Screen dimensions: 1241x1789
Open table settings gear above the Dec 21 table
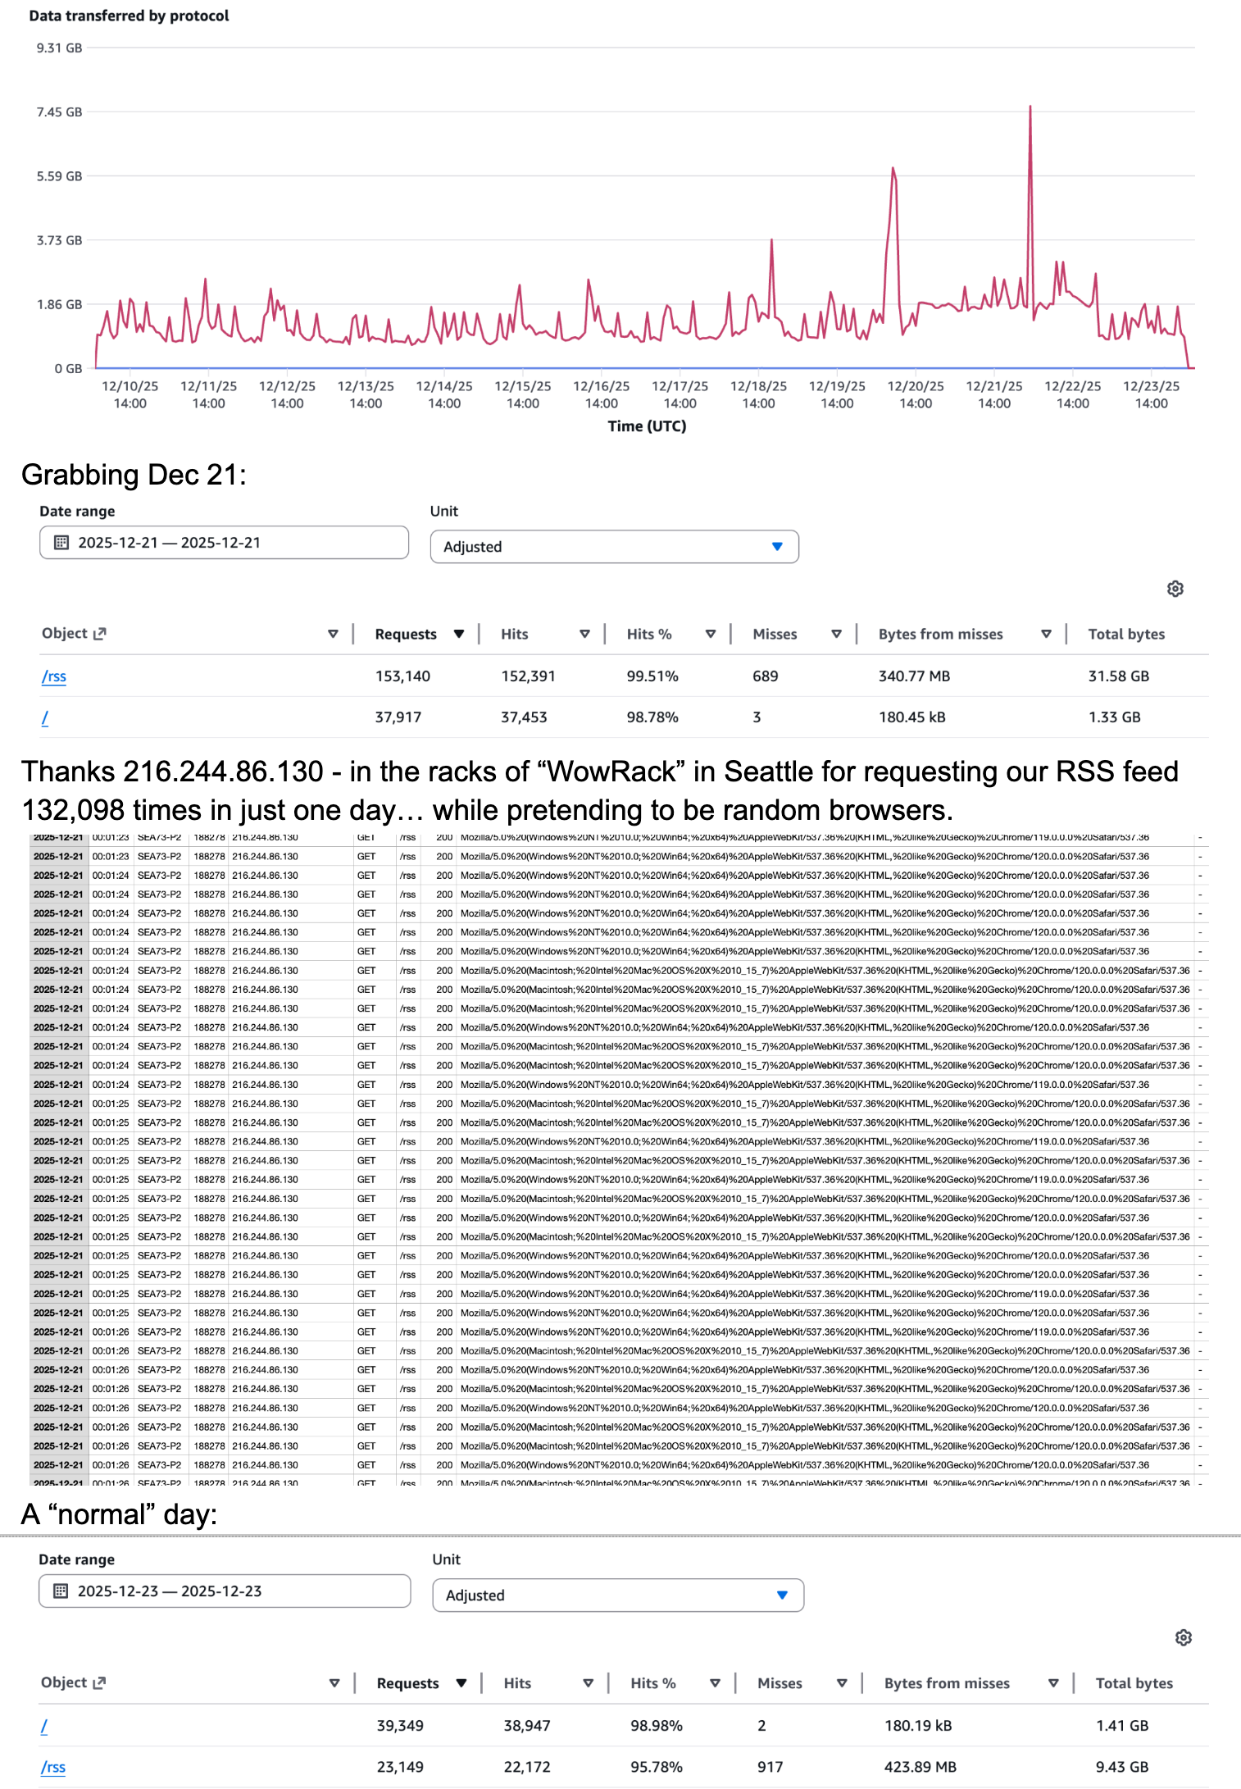(x=1175, y=589)
